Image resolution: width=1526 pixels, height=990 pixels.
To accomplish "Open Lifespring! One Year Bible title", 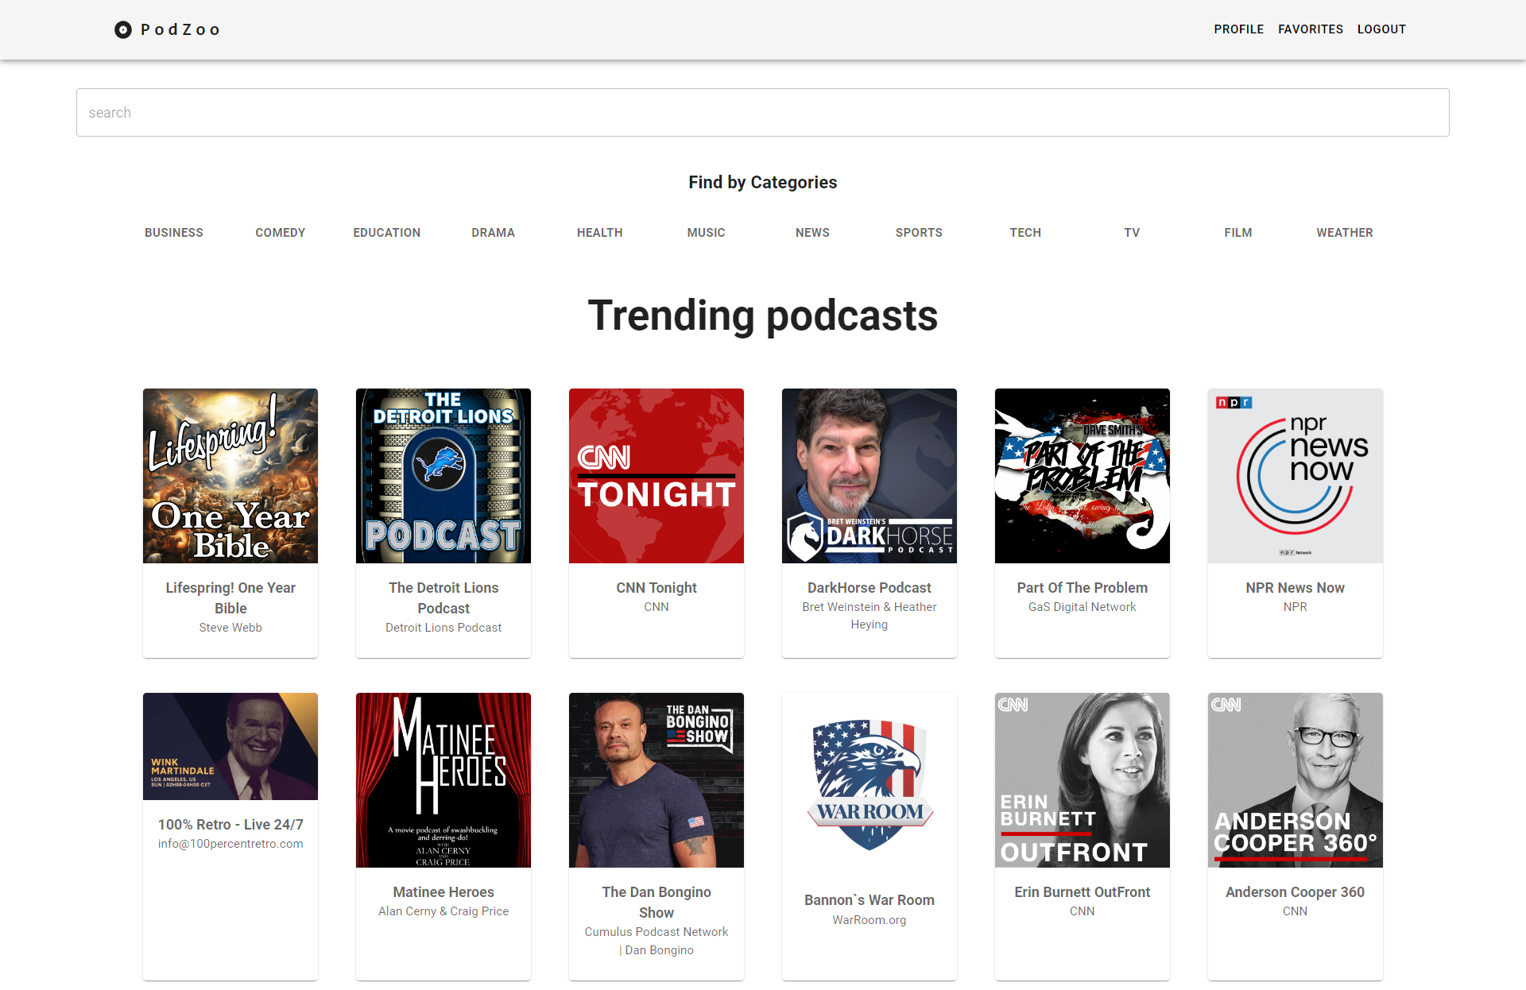I will pyautogui.click(x=230, y=597).
